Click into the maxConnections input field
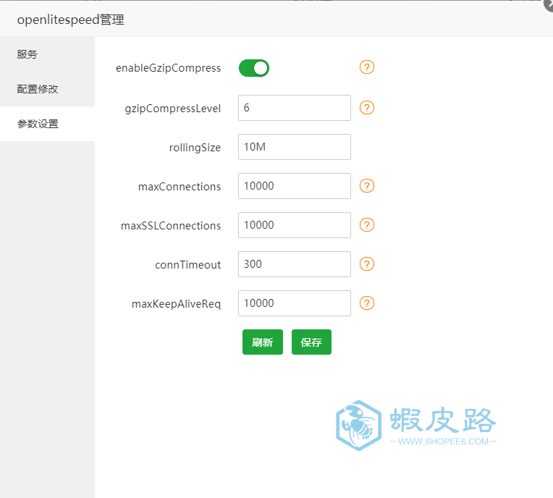 295,186
